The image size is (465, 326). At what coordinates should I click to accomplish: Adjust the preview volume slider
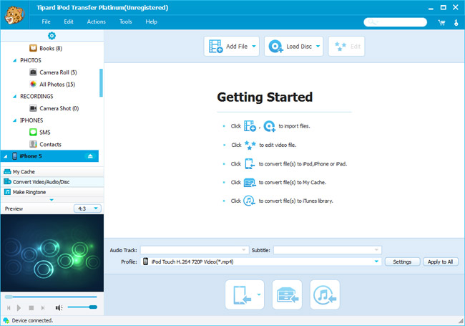82,307
